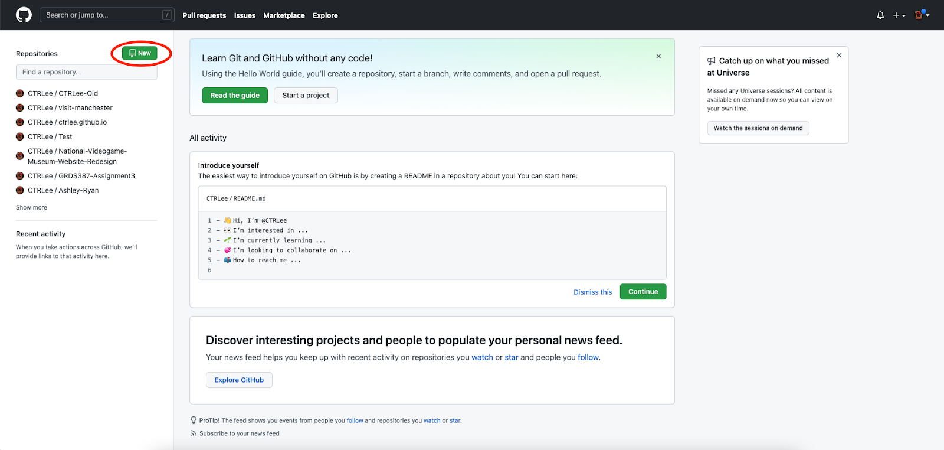Click the ProTip 'star' link
The width and height of the screenshot is (944, 450).
pos(455,421)
